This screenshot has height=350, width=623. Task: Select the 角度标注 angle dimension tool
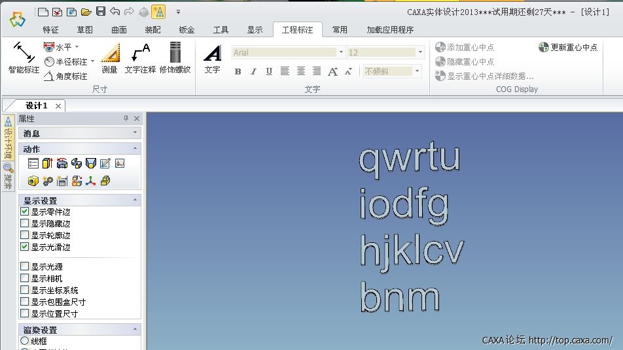coord(65,76)
